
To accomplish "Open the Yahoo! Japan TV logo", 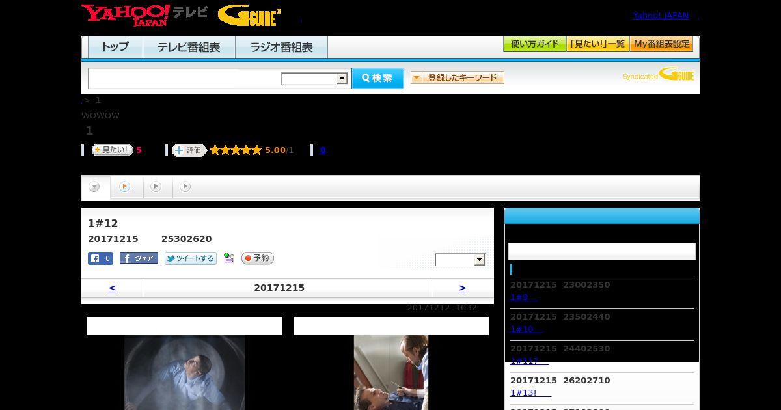I will [144, 15].
